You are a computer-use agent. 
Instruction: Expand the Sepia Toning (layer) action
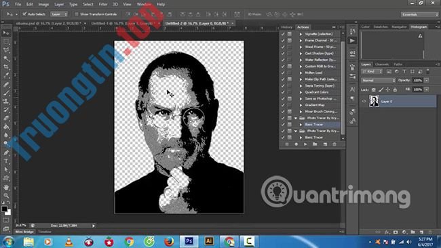tap(301, 85)
